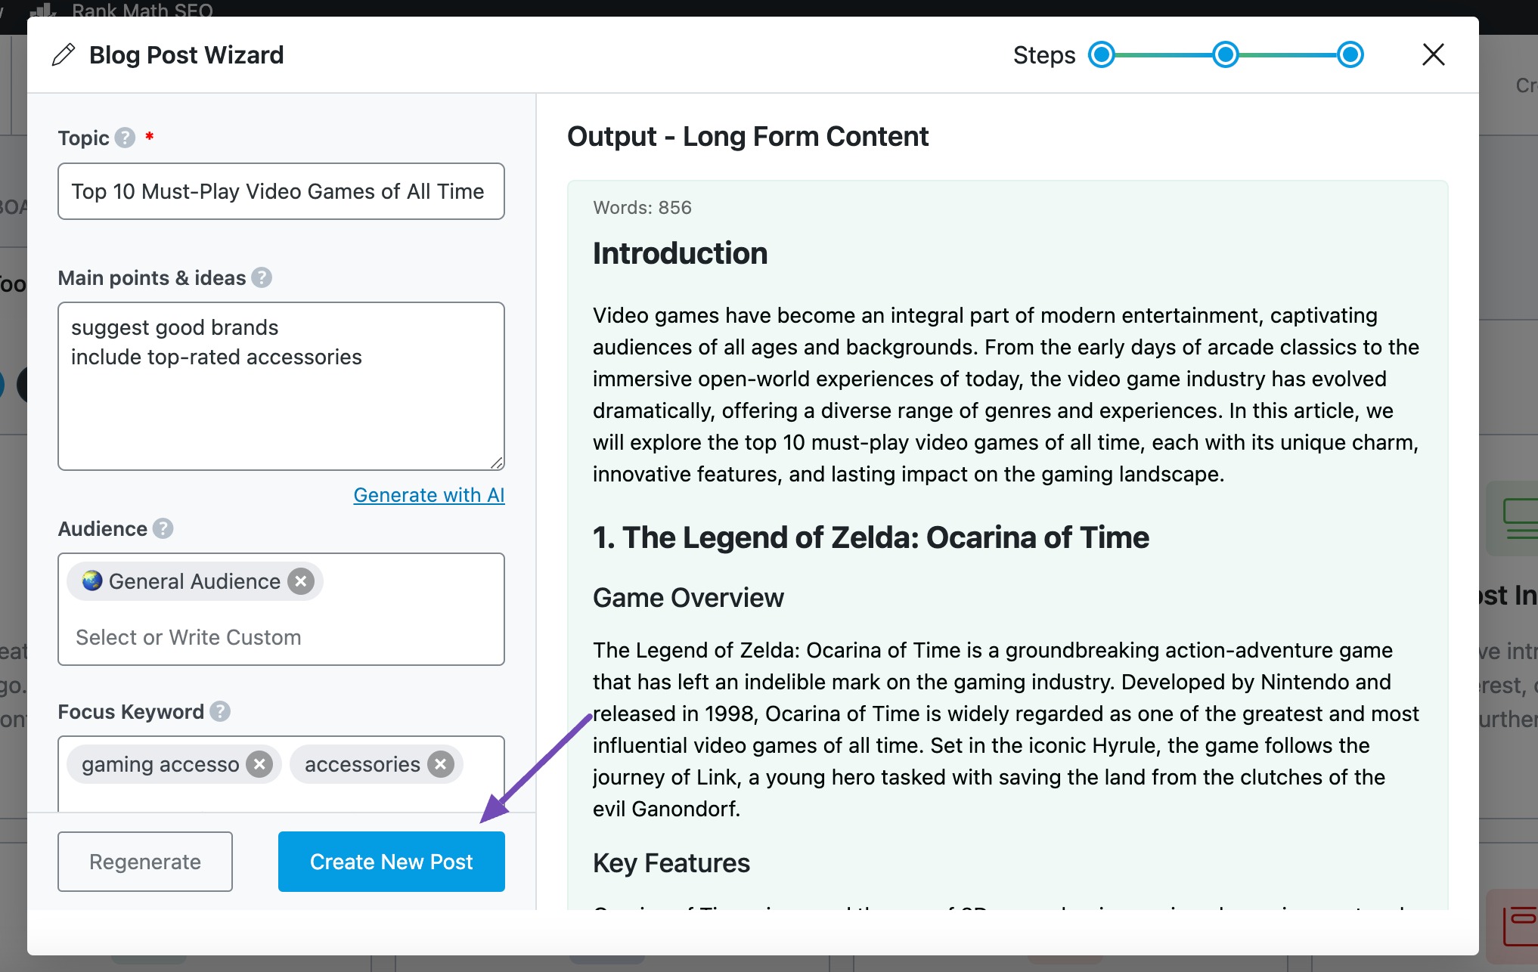Select the Topic input field

281,191
